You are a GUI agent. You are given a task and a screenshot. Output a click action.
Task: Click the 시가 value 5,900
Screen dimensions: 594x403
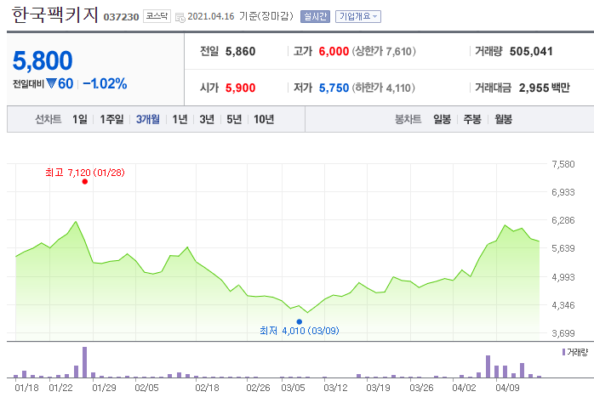240,88
